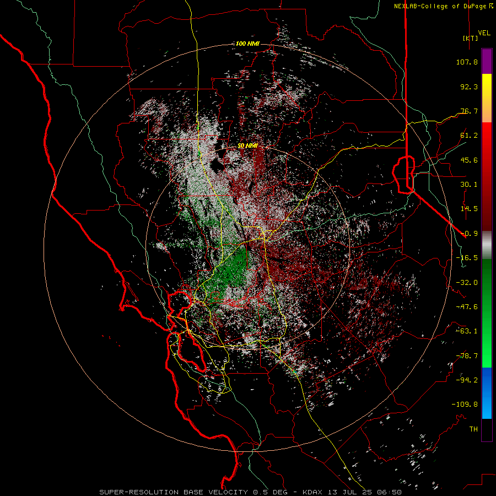Click the 50 NMI range ring label
Image resolution: width=496 pixels, height=496 pixels.
(247, 146)
